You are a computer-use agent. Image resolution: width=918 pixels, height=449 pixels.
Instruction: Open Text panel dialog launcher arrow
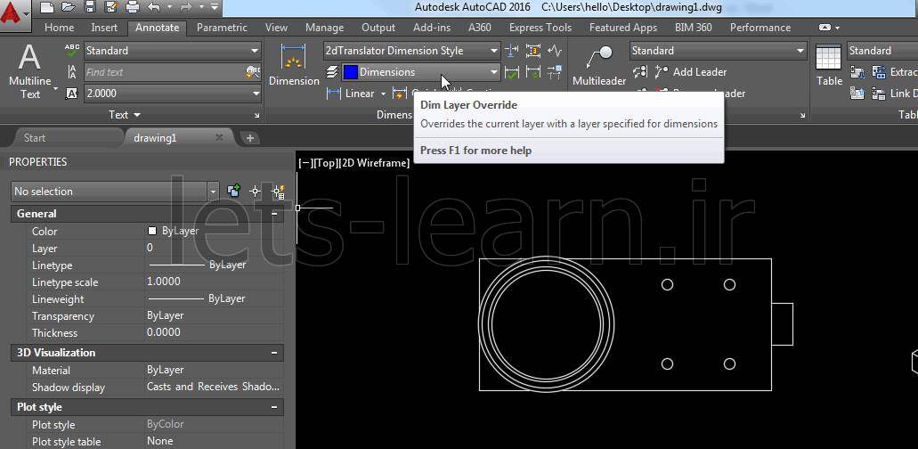256,116
